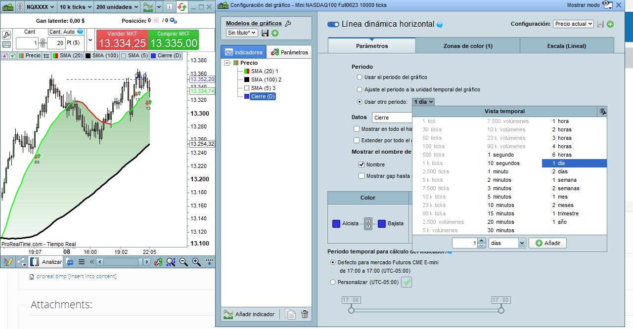
Task: Click the Mostrar modo eye icon
Action: pos(607,5)
